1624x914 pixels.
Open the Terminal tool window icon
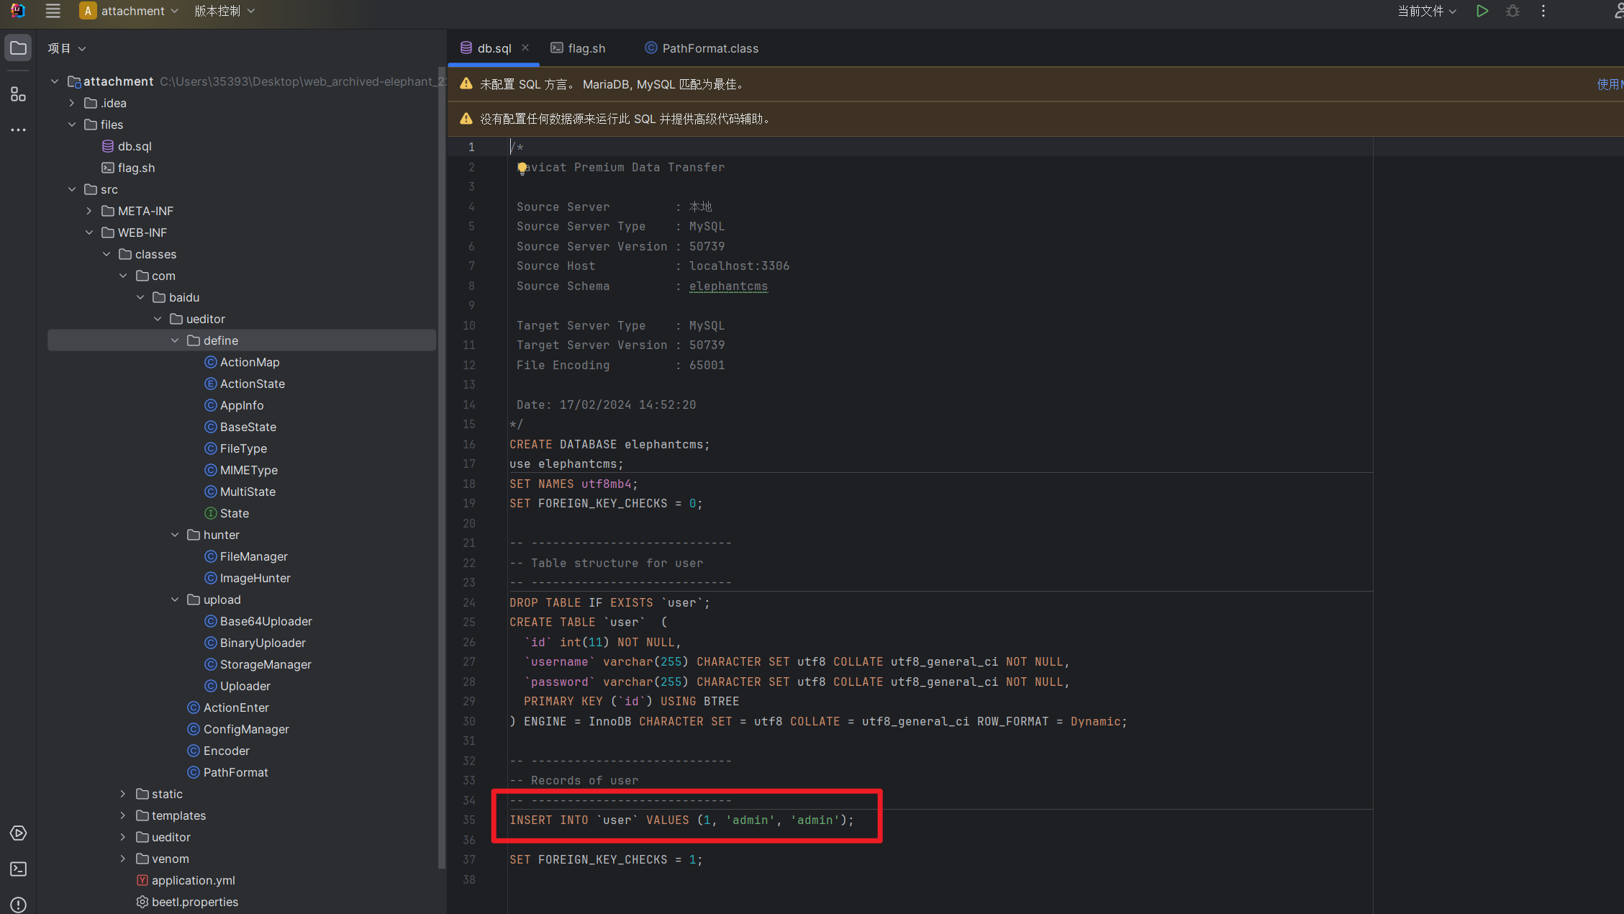pyautogui.click(x=18, y=869)
